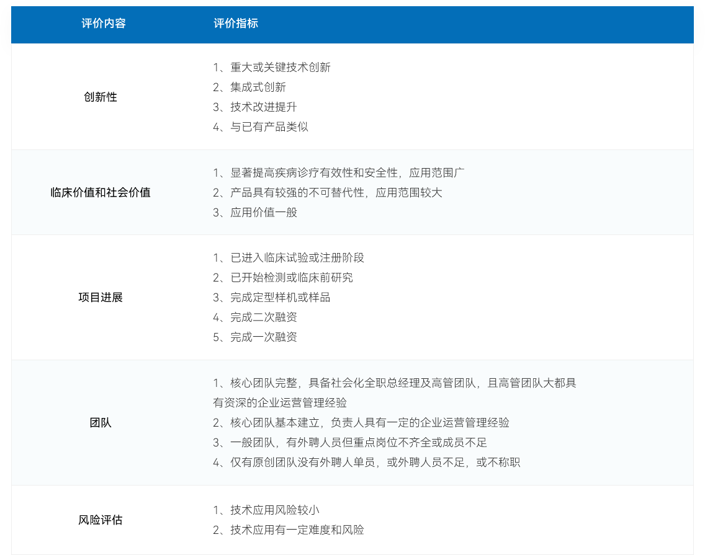705x555 pixels.
Task: Click the 与已有产品类似 line
Action: click(261, 127)
